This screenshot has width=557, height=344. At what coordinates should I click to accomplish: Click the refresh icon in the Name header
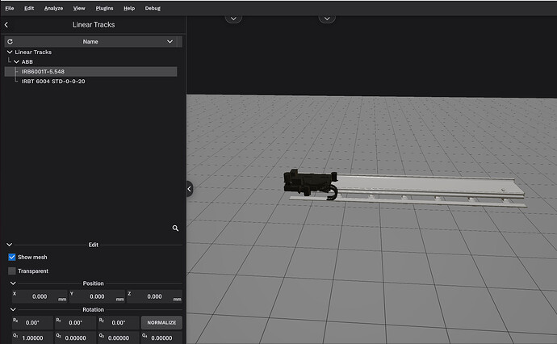pyautogui.click(x=10, y=41)
